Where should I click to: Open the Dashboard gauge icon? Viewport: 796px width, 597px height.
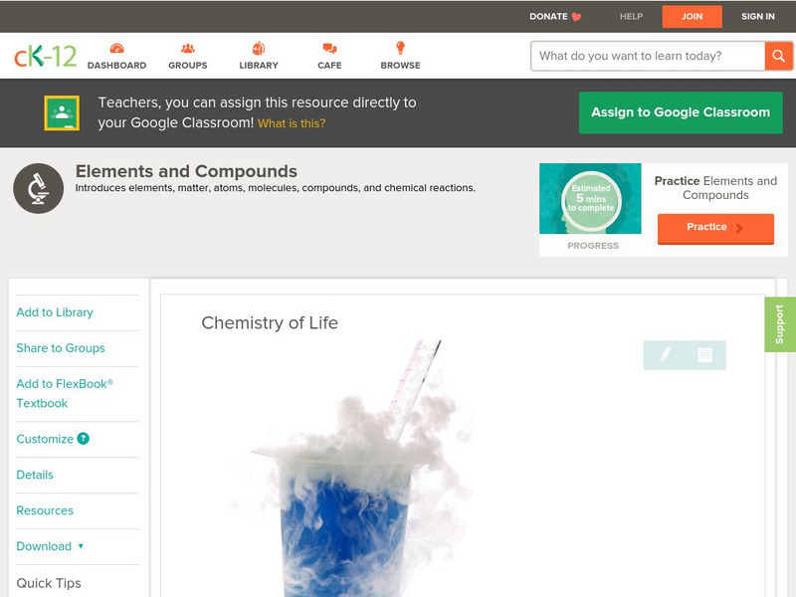point(116,48)
